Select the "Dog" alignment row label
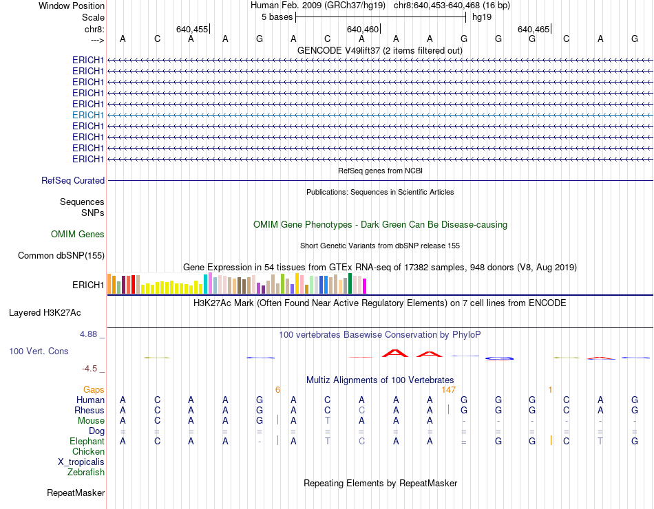Image resolution: width=654 pixels, height=509 pixels. pos(97,431)
